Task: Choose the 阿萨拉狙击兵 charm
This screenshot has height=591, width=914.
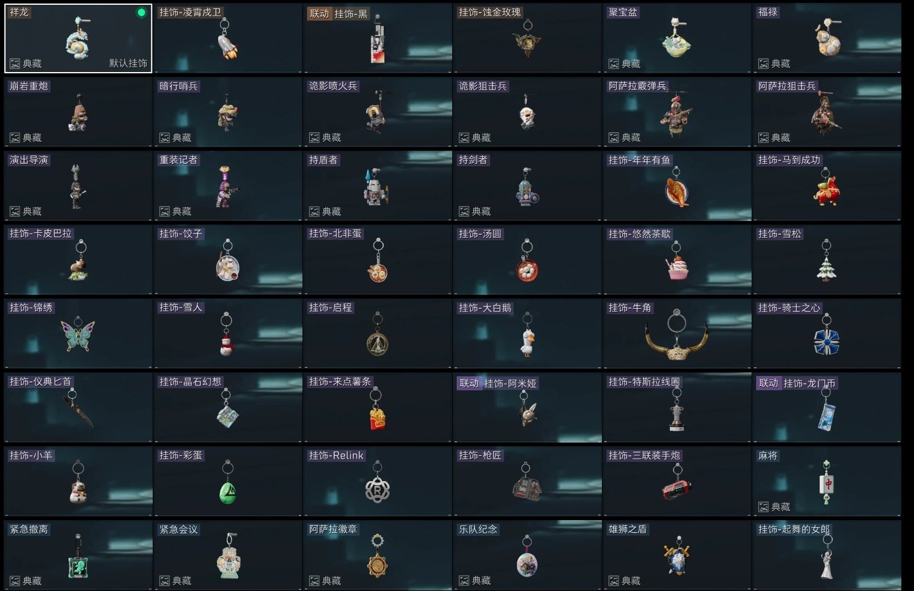Action: pyautogui.click(x=827, y=112)
